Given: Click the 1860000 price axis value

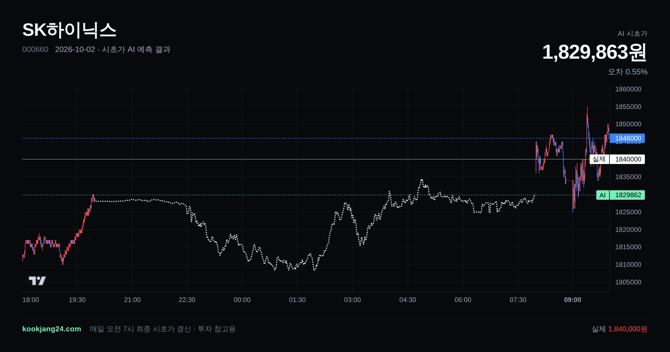Looking at the screenshot, I should pos(628,89).
